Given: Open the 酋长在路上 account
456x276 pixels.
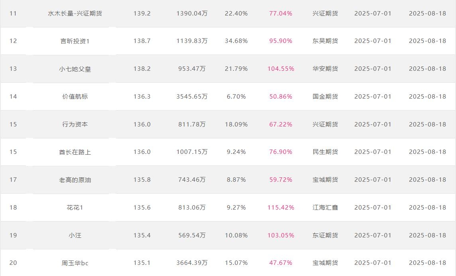Looking at the screenshot, I should coord(75,152).
